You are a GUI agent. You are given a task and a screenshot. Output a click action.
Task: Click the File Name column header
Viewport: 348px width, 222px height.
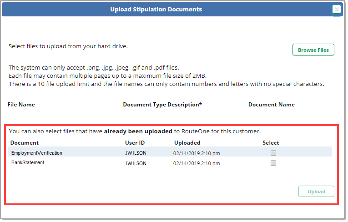(21, 105)
